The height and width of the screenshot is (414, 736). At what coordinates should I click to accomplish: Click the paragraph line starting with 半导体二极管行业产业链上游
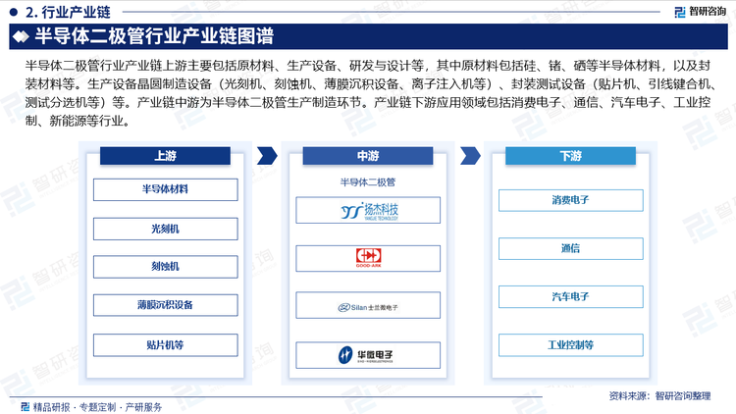tap(368, 66)
